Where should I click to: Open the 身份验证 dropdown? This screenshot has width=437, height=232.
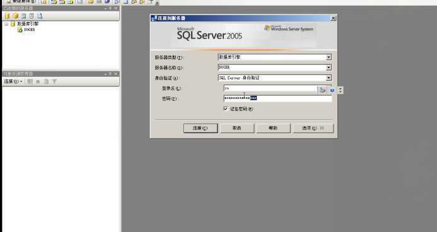(329, 78)
